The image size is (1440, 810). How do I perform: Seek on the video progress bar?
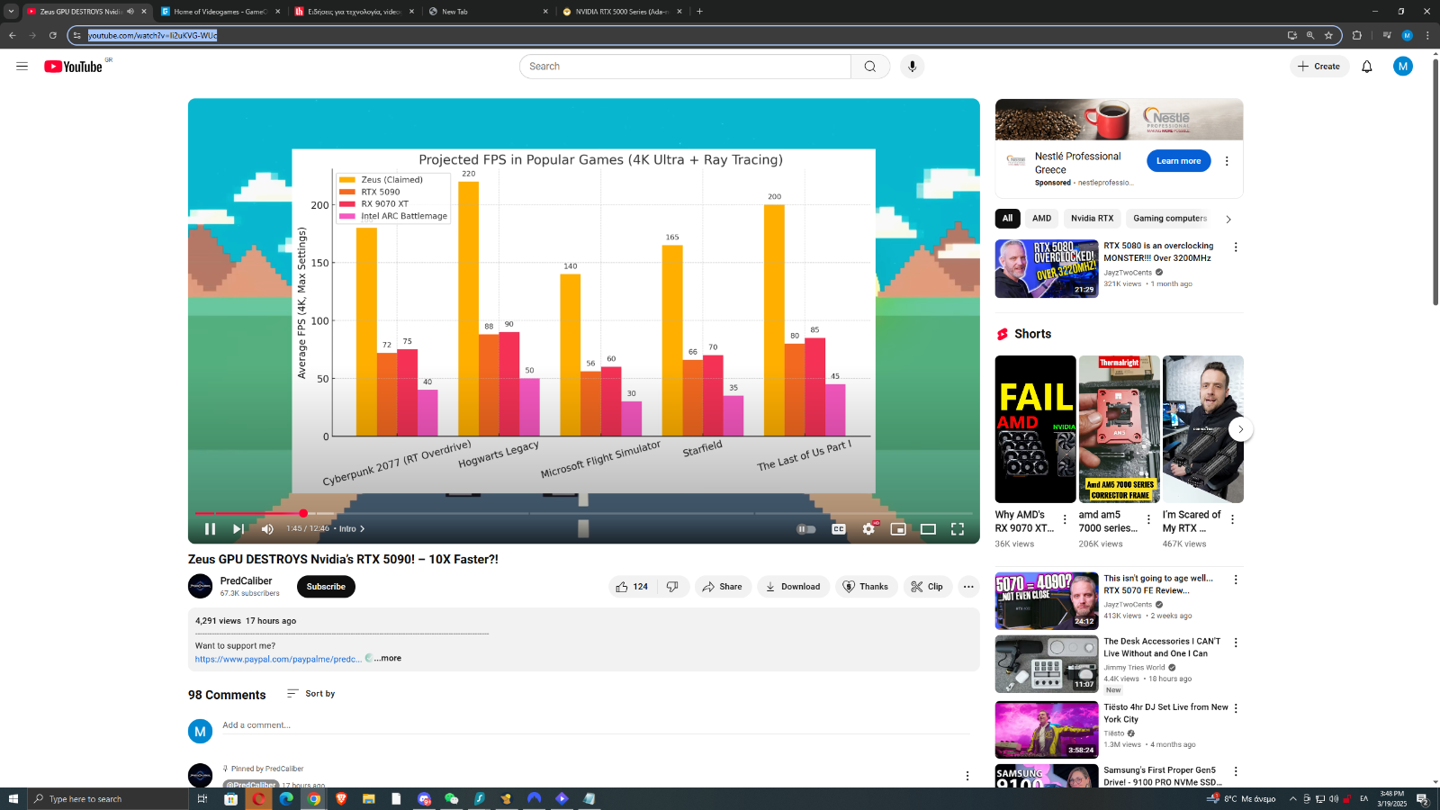coord(583,513)
